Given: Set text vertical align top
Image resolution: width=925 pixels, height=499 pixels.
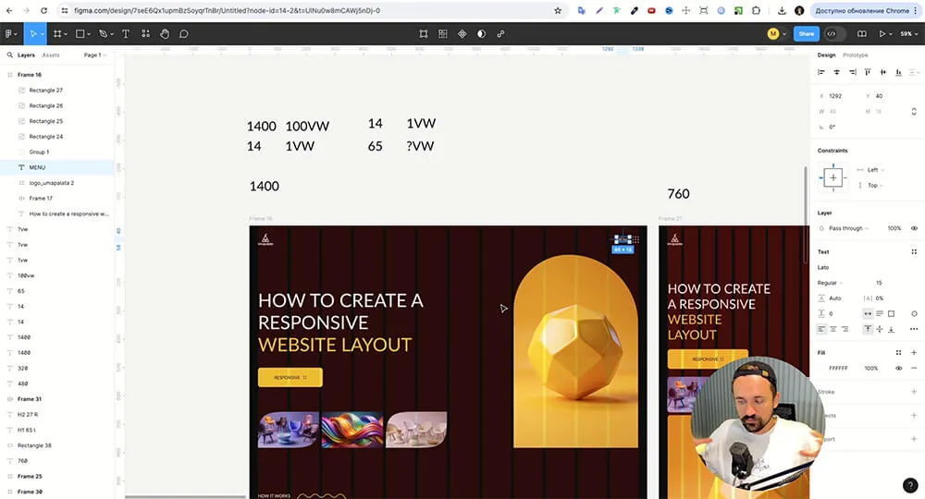Looking at the screenshot, I should [868, 329].
